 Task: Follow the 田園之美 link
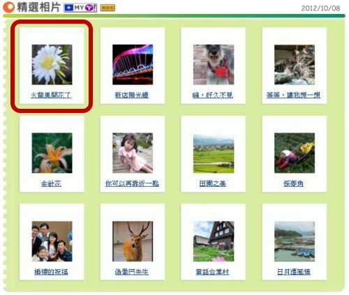(x=213, y=183)
